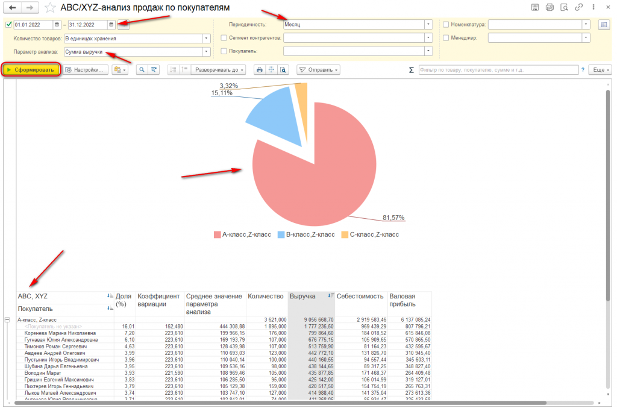This screenshot has height=408, width=617.
Task: Tick the Сегмент контрагентов checkbox
Action: [224, 38]
